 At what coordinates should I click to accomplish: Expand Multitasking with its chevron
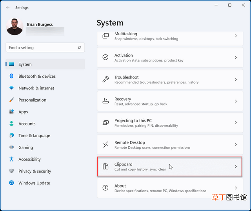(236, 36)
